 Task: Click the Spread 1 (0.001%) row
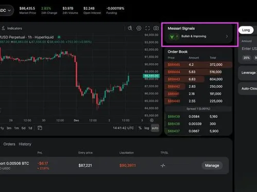click(x=198, y=109)
